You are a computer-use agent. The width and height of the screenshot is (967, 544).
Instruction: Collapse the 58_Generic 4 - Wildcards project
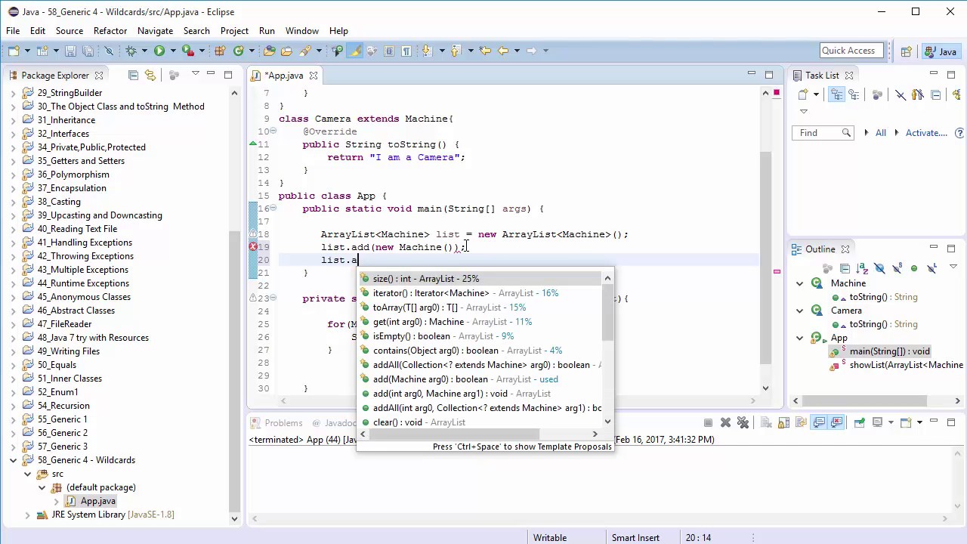[x=13, y=460]
